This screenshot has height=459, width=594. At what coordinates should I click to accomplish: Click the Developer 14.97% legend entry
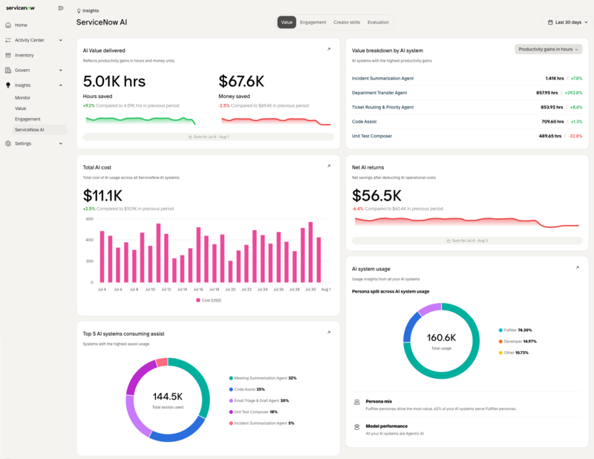518,342
